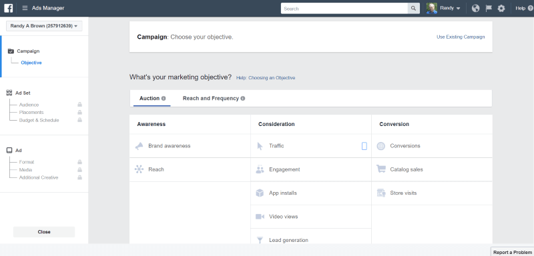
Task: Open the notifications globe icon
Action: (x=475, y=9)
